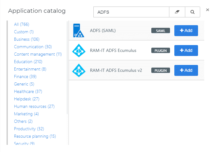Click the magnifying glass search button
The image size is (217, 152).
pyautogui.click(x=192, y=12)
